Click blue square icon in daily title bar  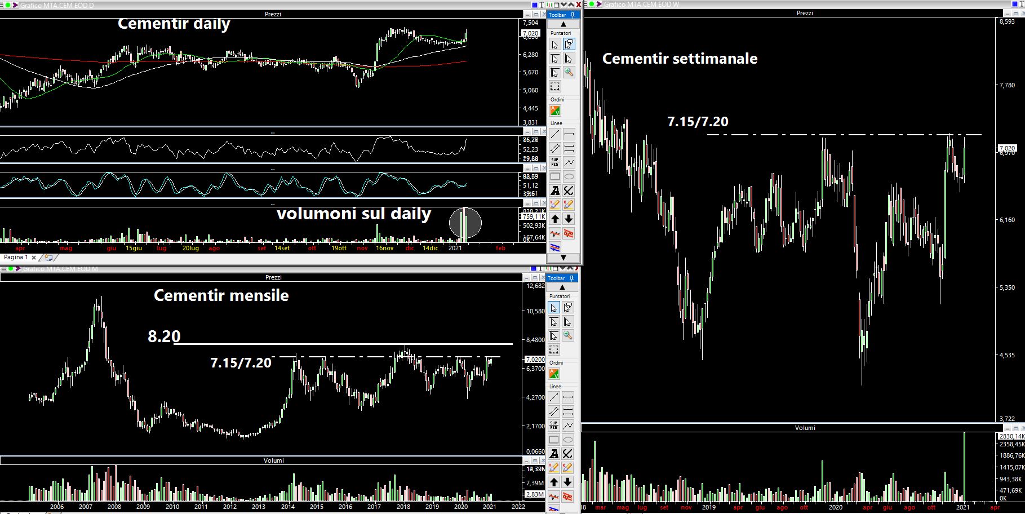point(535,5)
